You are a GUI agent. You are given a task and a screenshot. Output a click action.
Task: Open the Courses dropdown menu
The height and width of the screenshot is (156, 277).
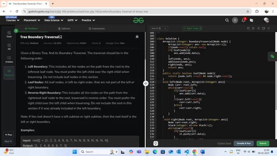(x=13, y=20)
